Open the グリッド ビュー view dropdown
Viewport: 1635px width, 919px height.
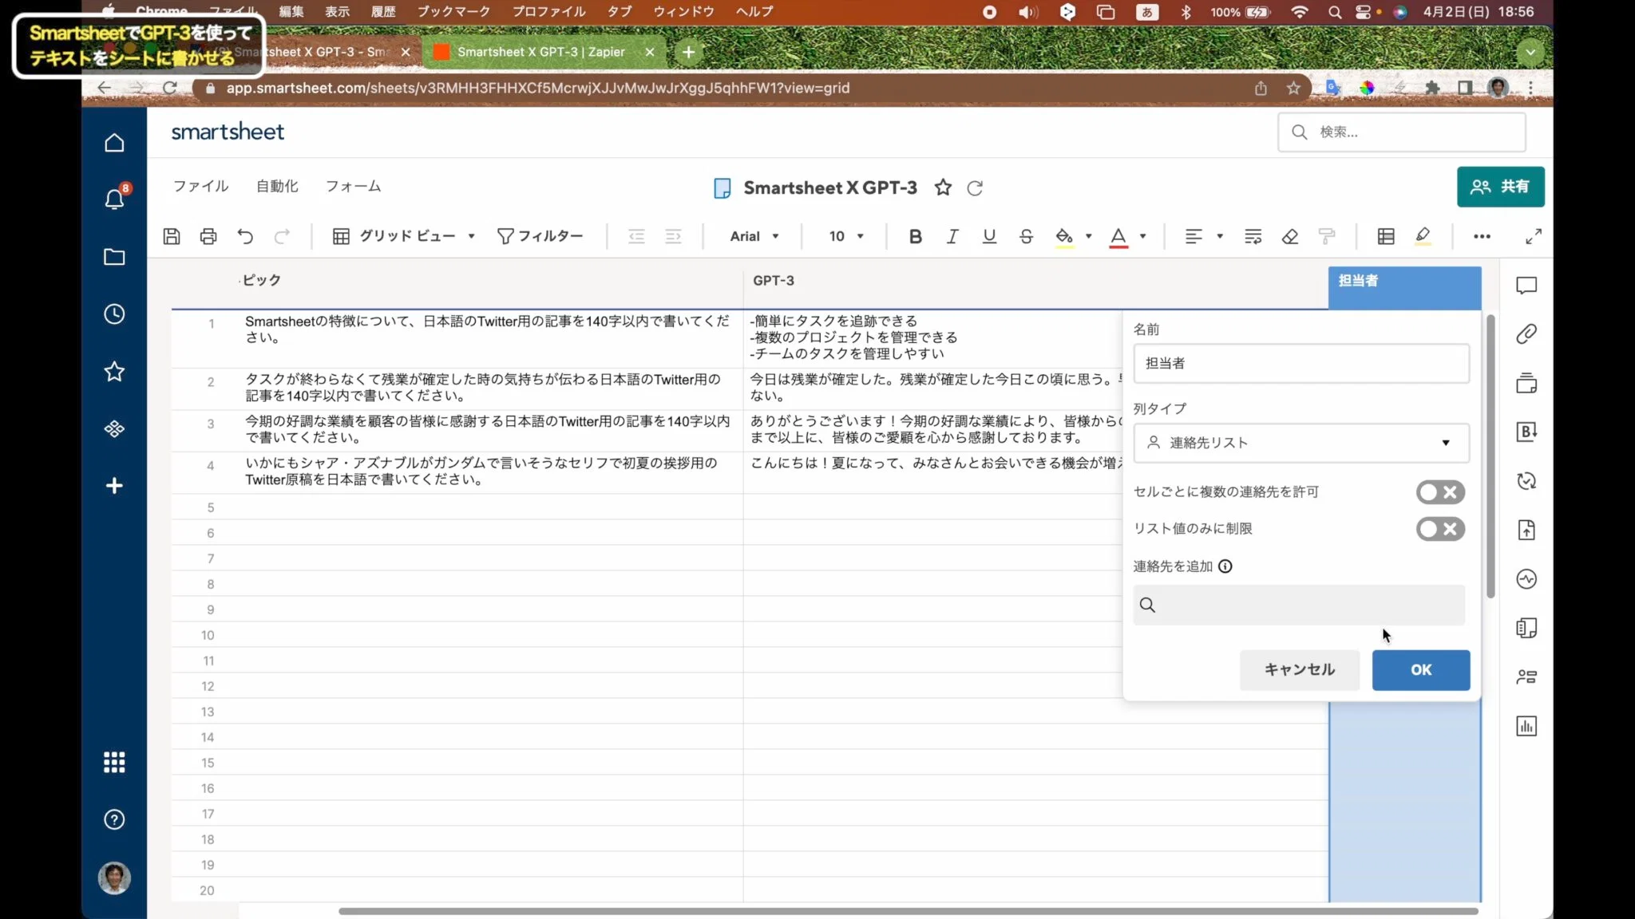click(404, 236)
